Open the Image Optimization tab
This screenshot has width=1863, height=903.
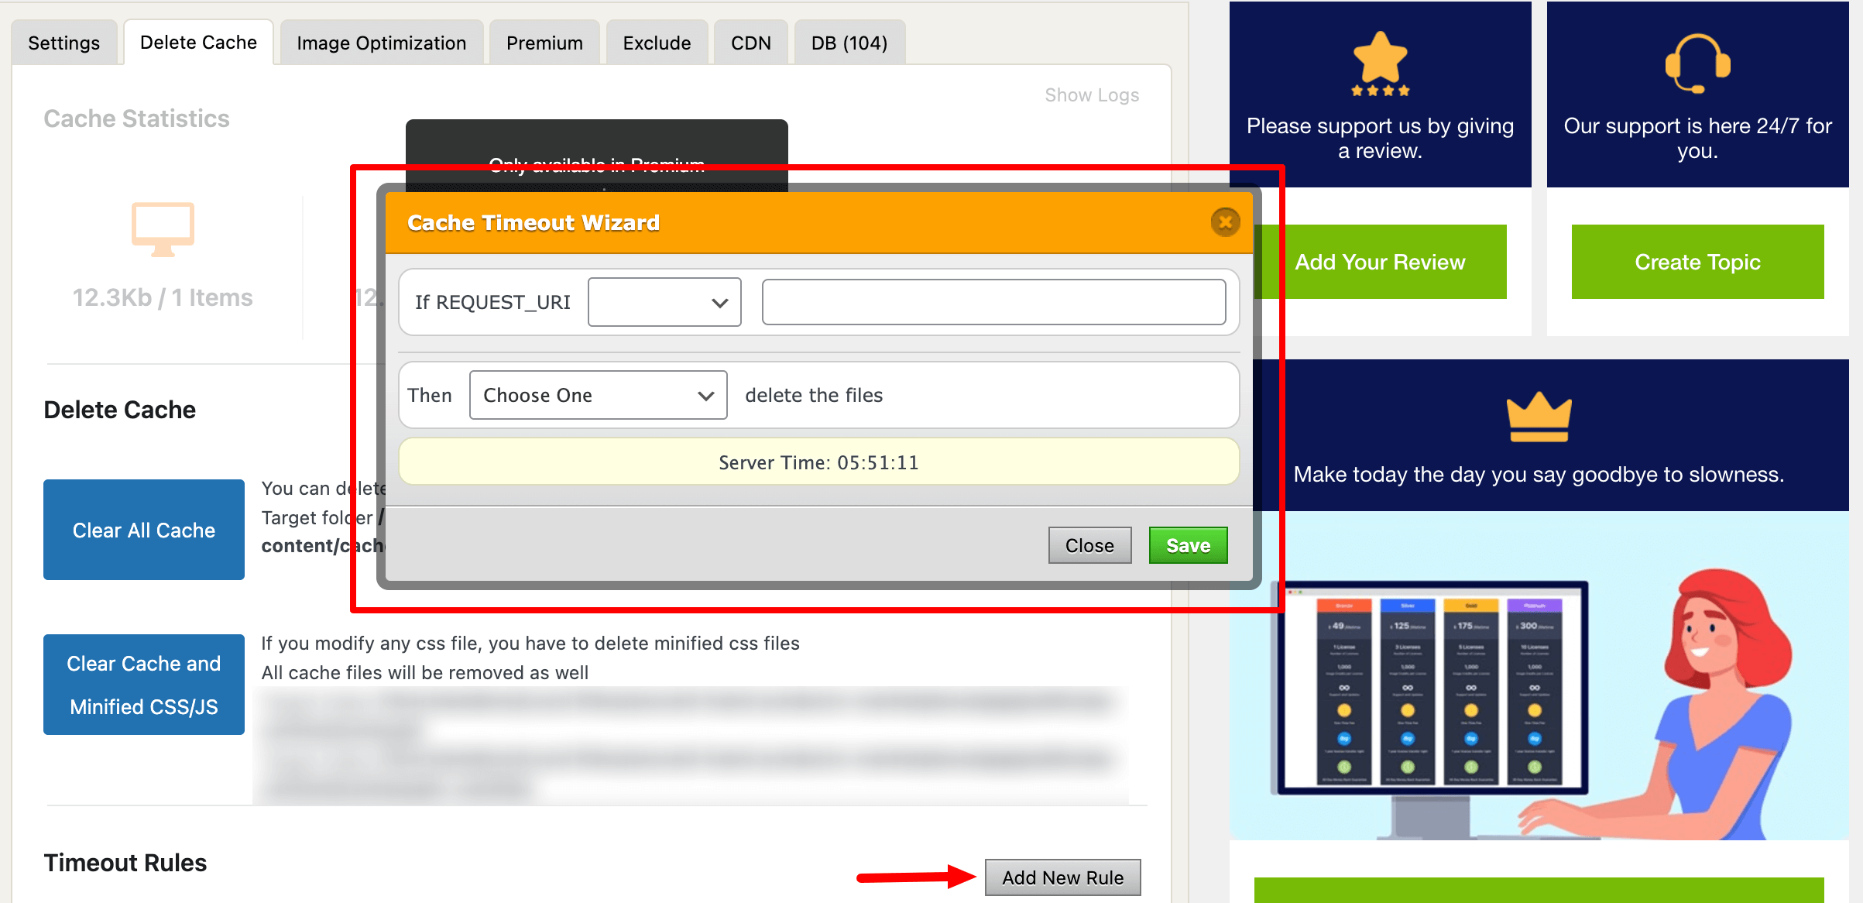[x=382, y=43]
